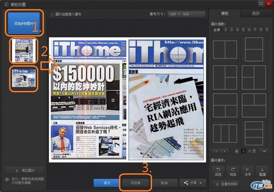
Task: Choose template with two left cells and right column
Action: pos(254,77)
